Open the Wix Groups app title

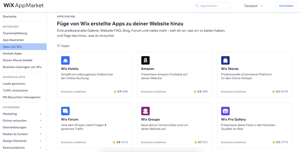tap(150, 119)
